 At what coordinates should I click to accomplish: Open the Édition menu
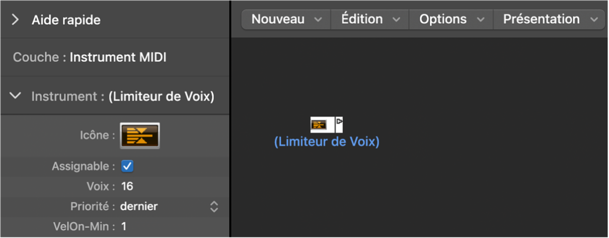[x=370, y=19]
